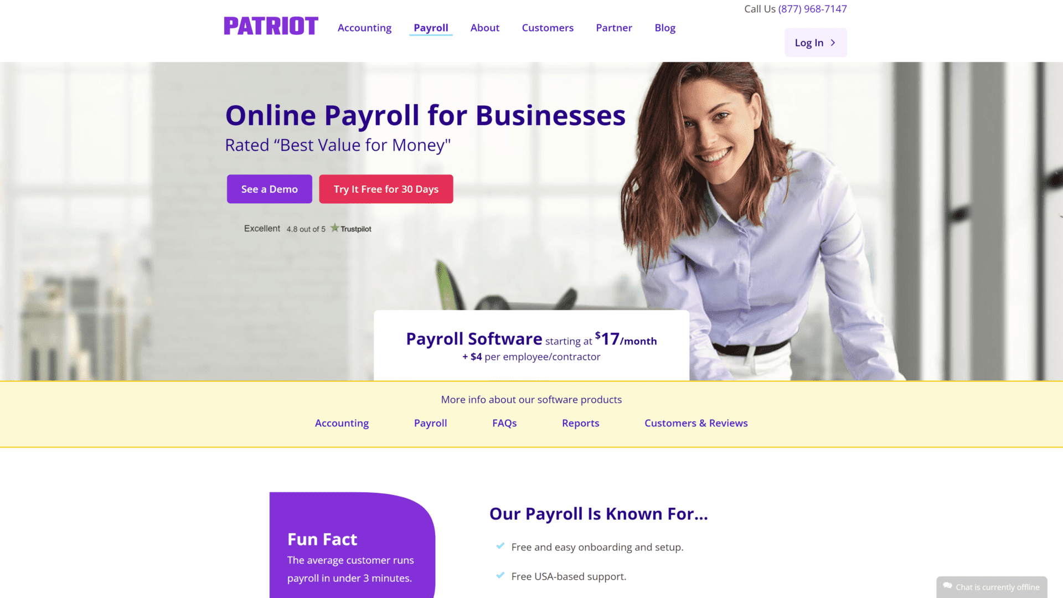This screenshot has height=598, width=1063.
Task: Expand the Payroll submenu in navigation
Action: pos(430,28)
